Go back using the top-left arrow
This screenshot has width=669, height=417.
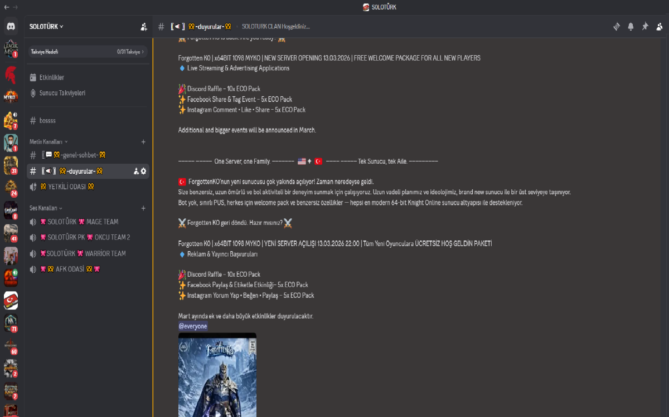(6, 7)
